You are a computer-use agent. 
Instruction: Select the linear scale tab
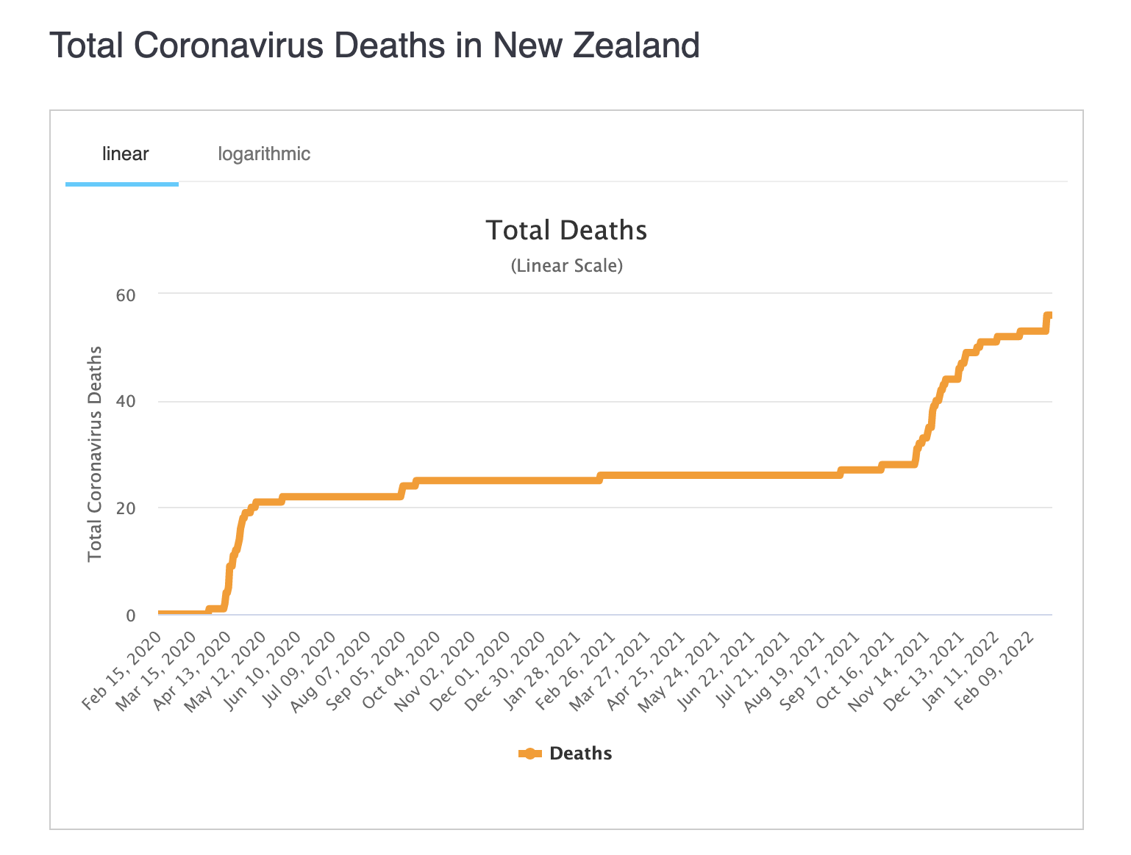pyautogui.click(x=125, y=154)
